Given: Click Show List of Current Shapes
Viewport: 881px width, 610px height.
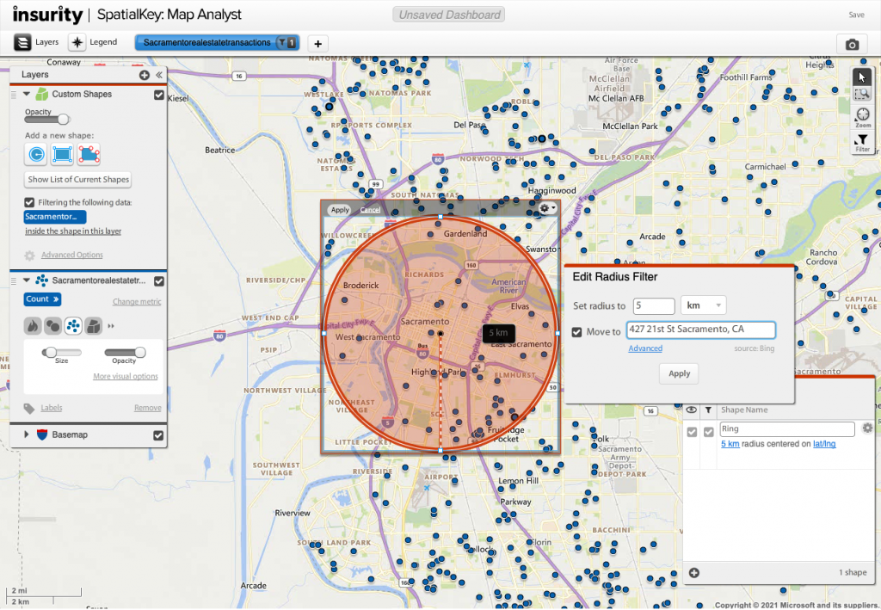Looking at the screenshot, I should tap(78, 180).
